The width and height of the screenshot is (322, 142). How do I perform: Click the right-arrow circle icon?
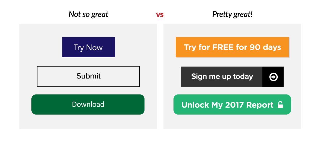coord(273,77)
